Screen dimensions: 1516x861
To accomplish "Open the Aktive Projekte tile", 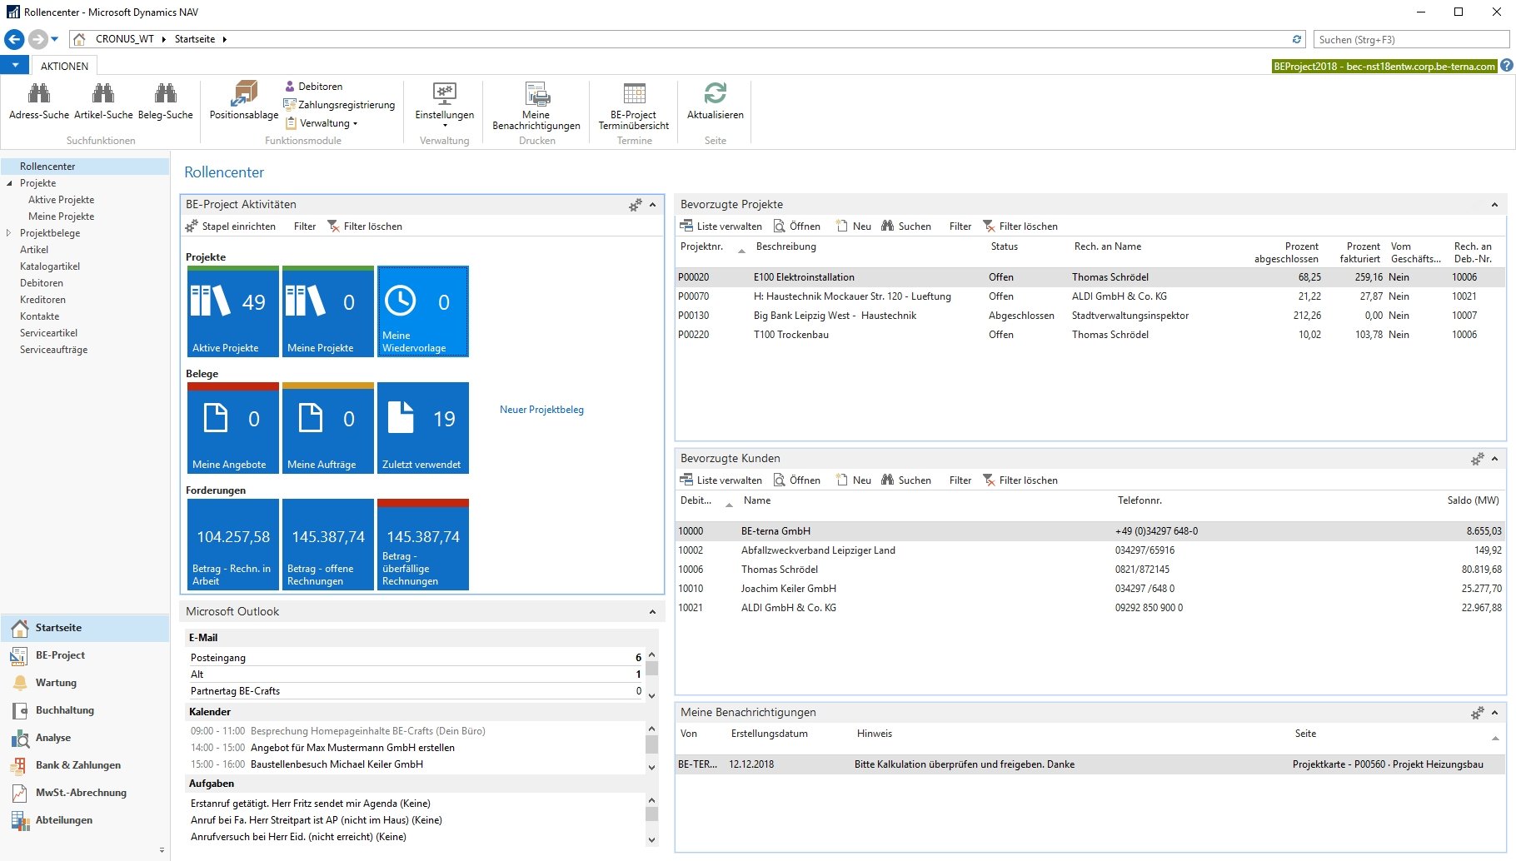I will 233,312.
